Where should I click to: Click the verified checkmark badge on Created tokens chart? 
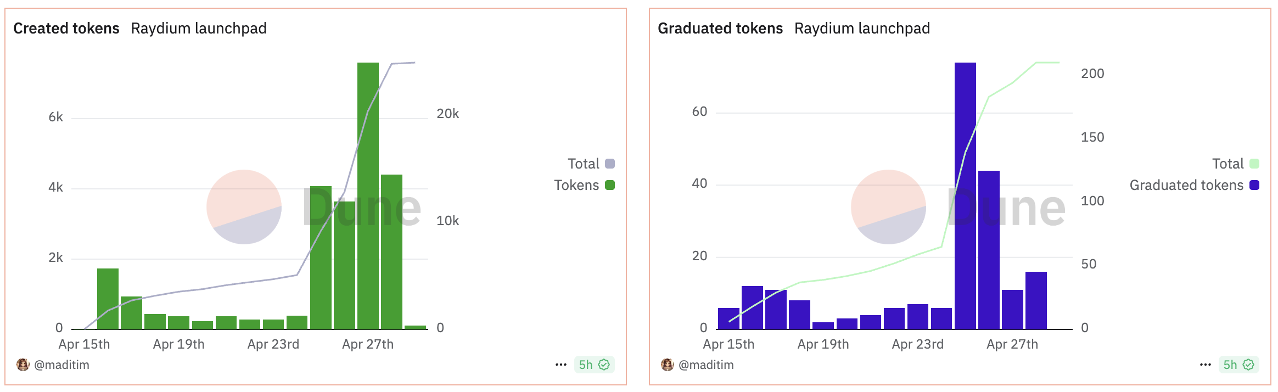coord(604,364)
